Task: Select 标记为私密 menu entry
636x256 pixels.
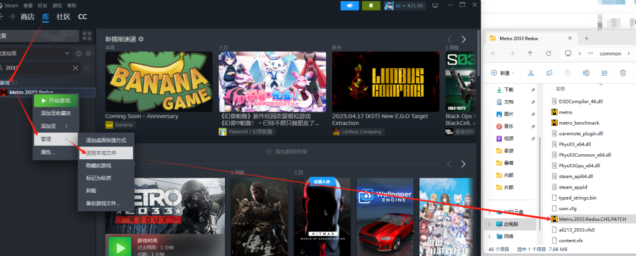Action: pos(106,178)
